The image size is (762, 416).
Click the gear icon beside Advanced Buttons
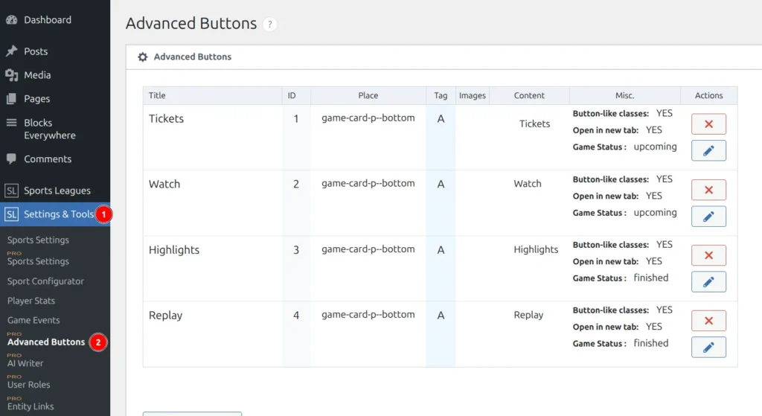(142, 57)
